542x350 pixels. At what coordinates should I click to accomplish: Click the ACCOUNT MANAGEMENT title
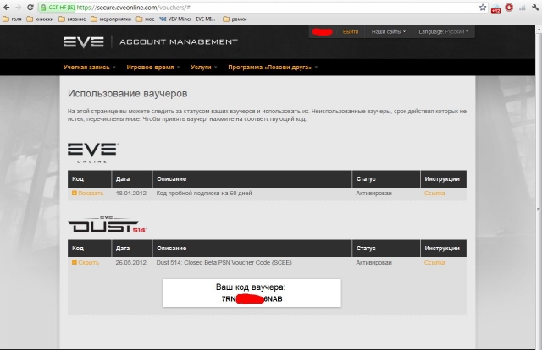(x=179, y=42)
